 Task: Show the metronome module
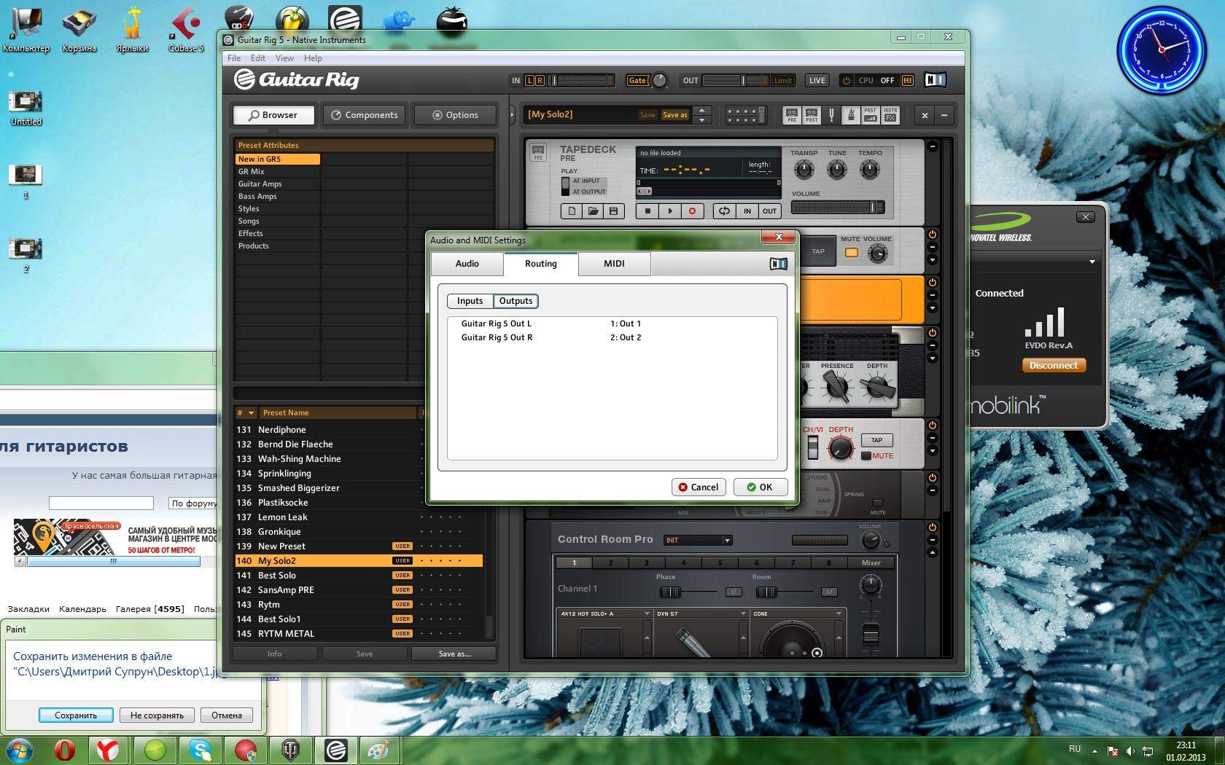click(x=850, y=115)
